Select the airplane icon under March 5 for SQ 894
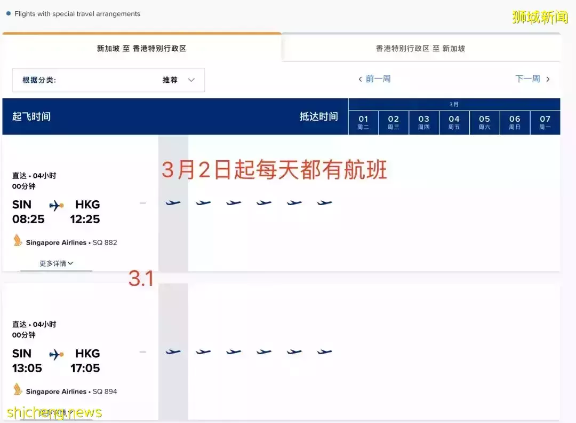 pos(263,352)
